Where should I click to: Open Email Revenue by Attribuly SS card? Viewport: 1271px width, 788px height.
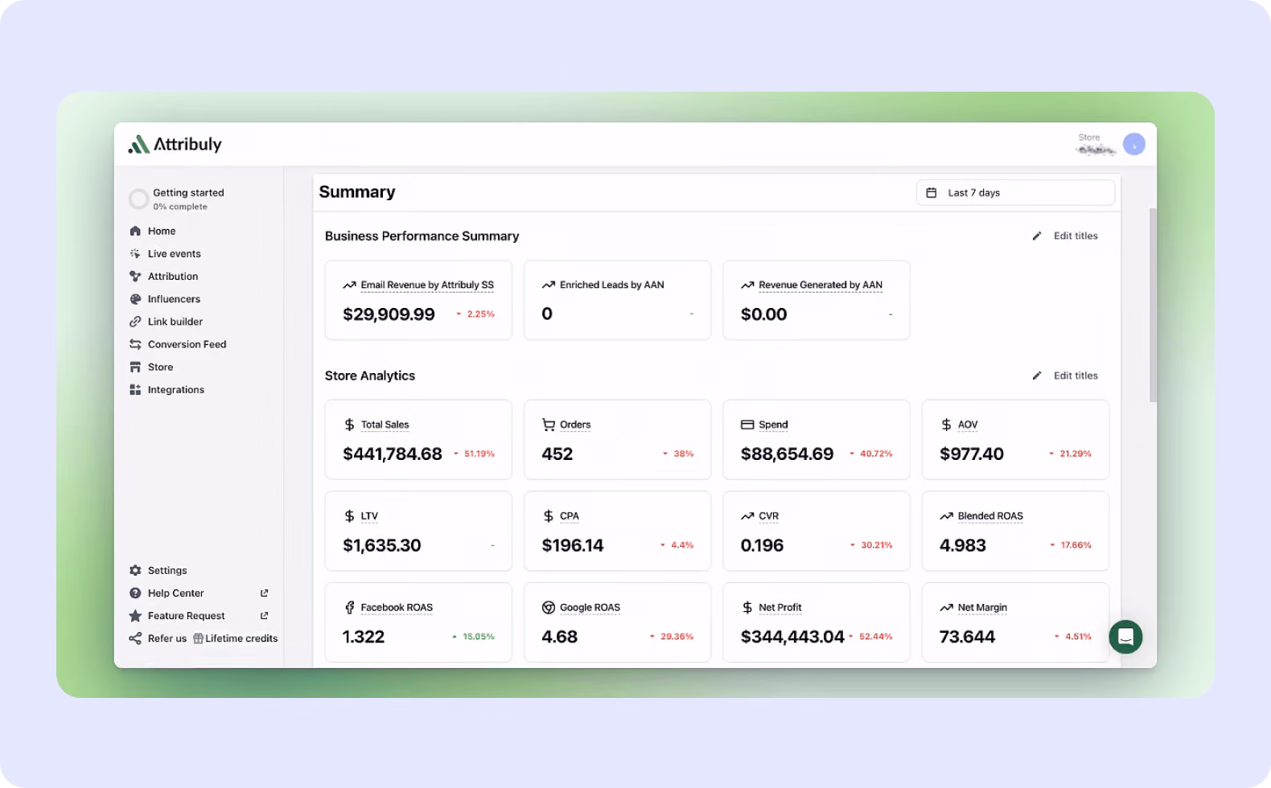418,300
